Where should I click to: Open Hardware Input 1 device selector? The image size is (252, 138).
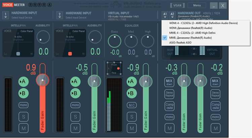pyautogui.click(x=6, y=15)
